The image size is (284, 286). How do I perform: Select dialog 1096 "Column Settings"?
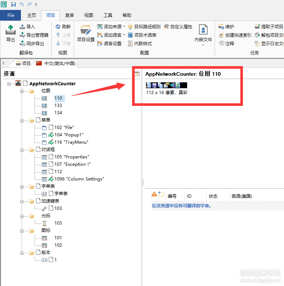coord(79,179)
